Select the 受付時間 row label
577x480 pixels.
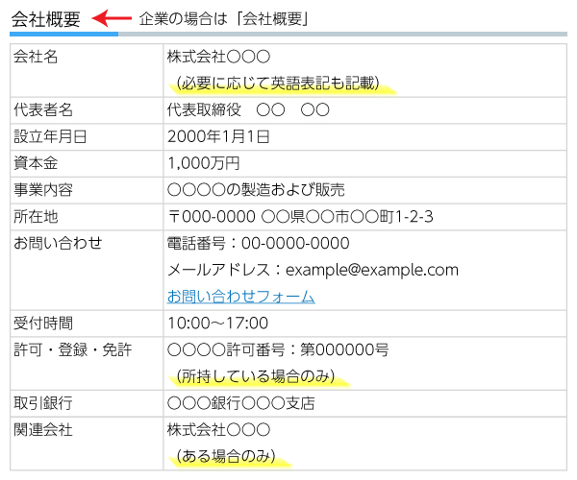pyautogui.click(x=43, y=323)
